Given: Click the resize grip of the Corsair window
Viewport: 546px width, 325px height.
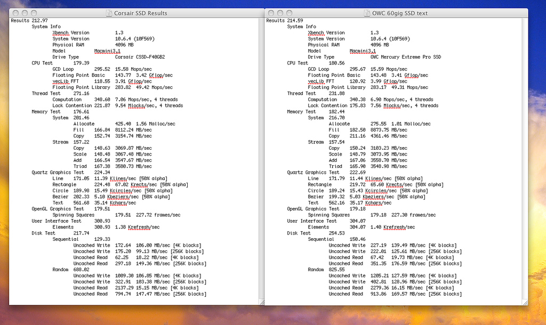Looking at the screenshot, I should [261, 303].
